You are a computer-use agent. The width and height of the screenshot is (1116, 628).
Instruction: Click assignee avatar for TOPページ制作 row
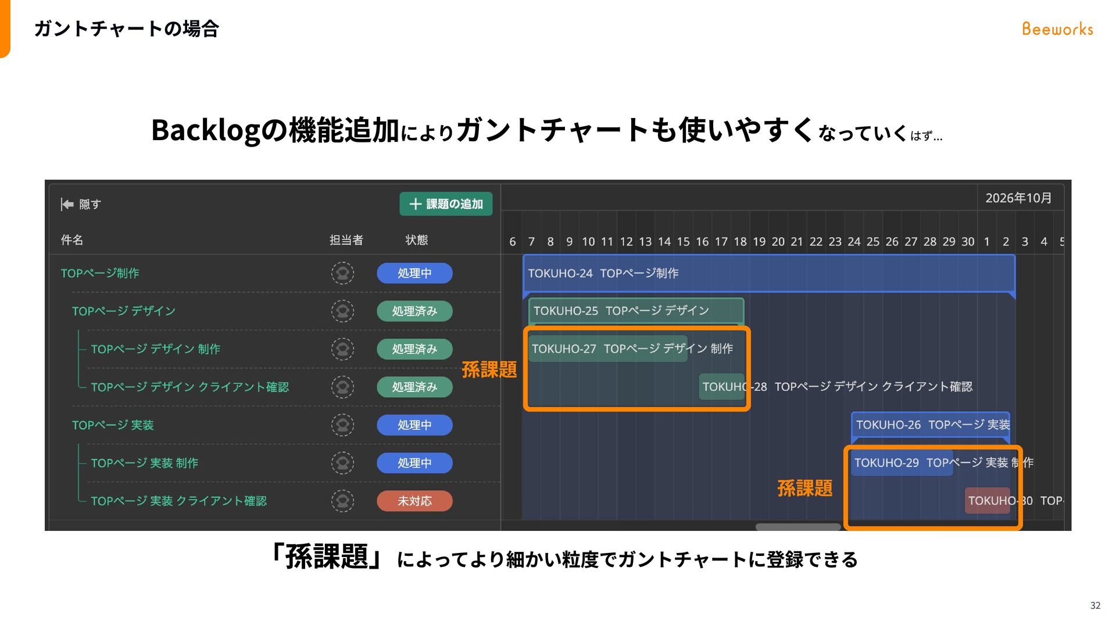click(342, 273)
